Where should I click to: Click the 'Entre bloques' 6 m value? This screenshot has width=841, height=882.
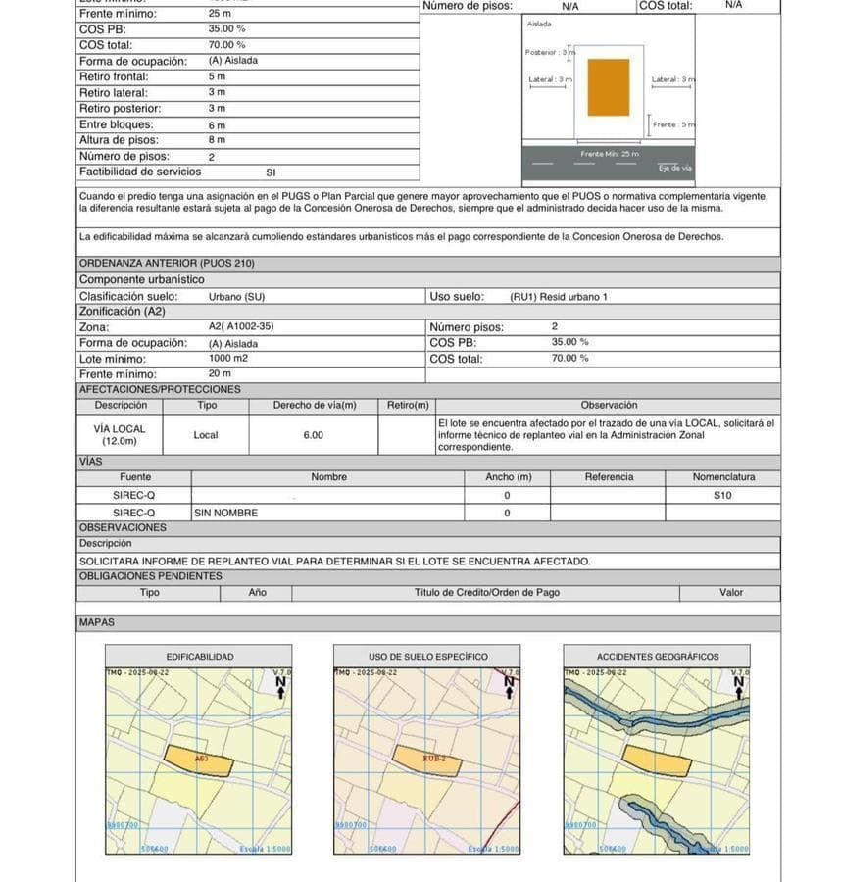coord(217,125)
